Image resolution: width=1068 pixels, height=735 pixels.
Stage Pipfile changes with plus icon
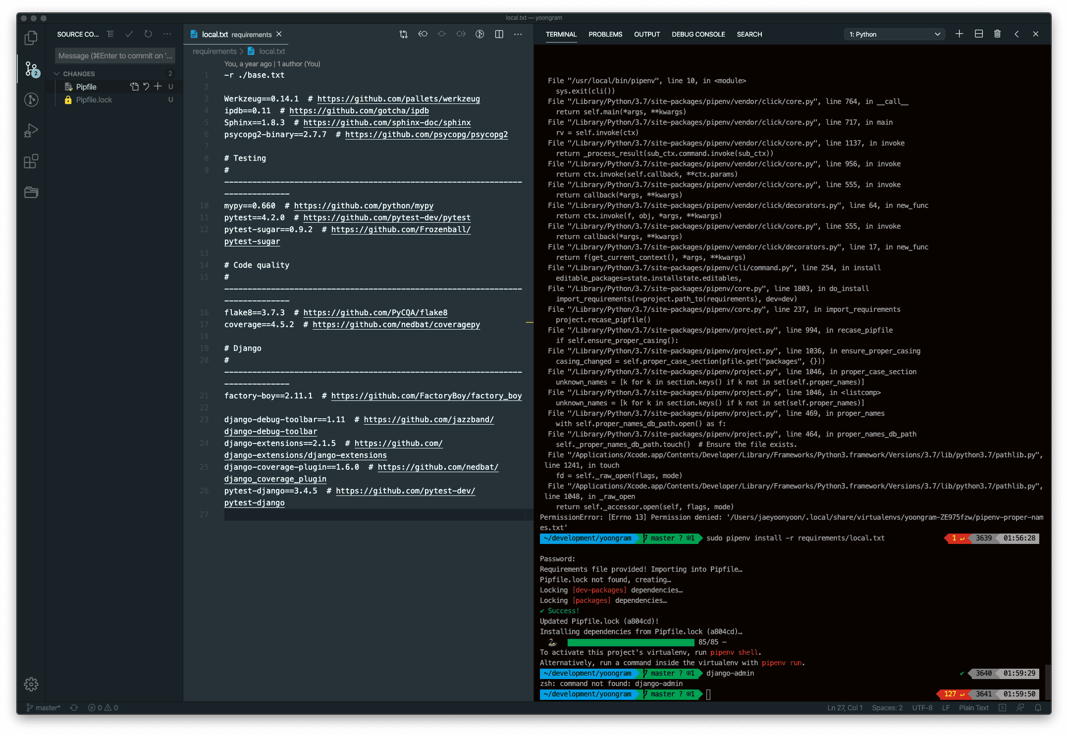(158, 87)
